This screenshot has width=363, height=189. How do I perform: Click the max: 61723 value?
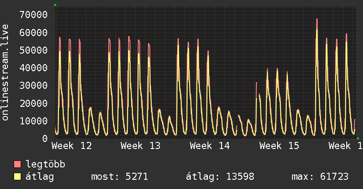click(320, 177)
